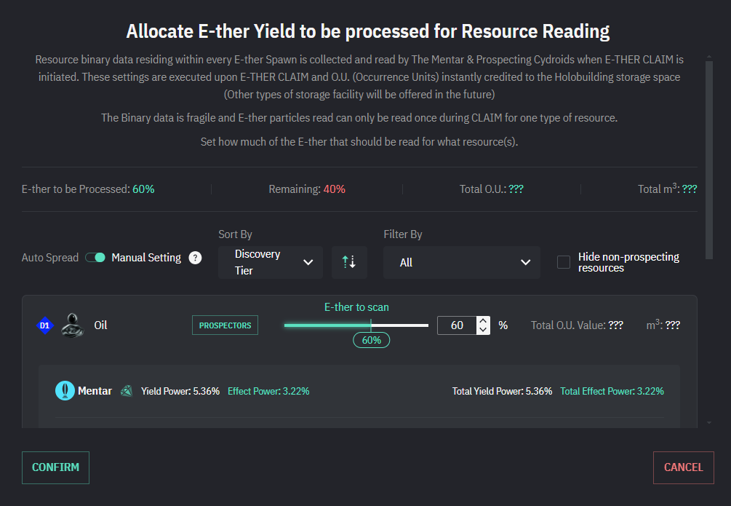Click the blue D1 tier badge
The height and width of the screenshot is (506, 731).
[45, 325]
